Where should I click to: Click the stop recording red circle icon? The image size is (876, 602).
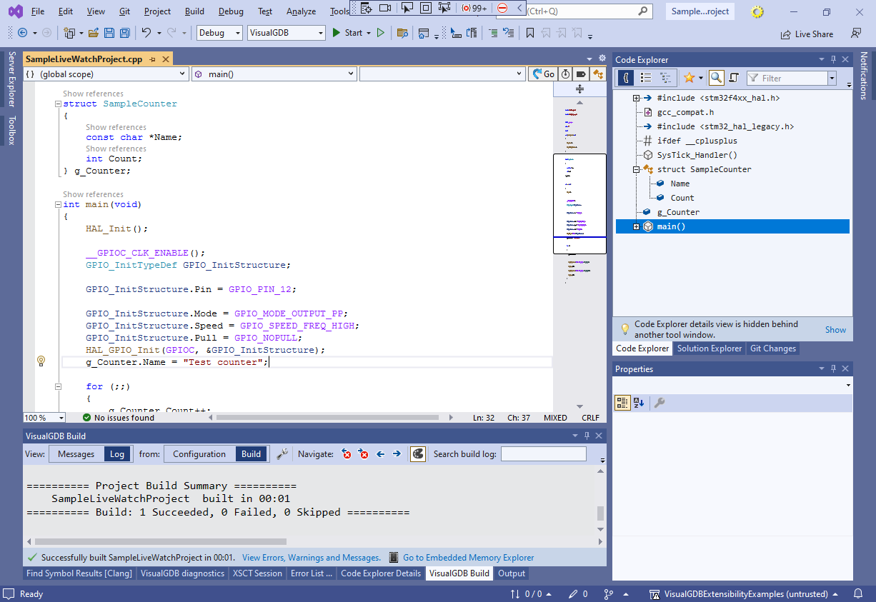tap(502, 8)
